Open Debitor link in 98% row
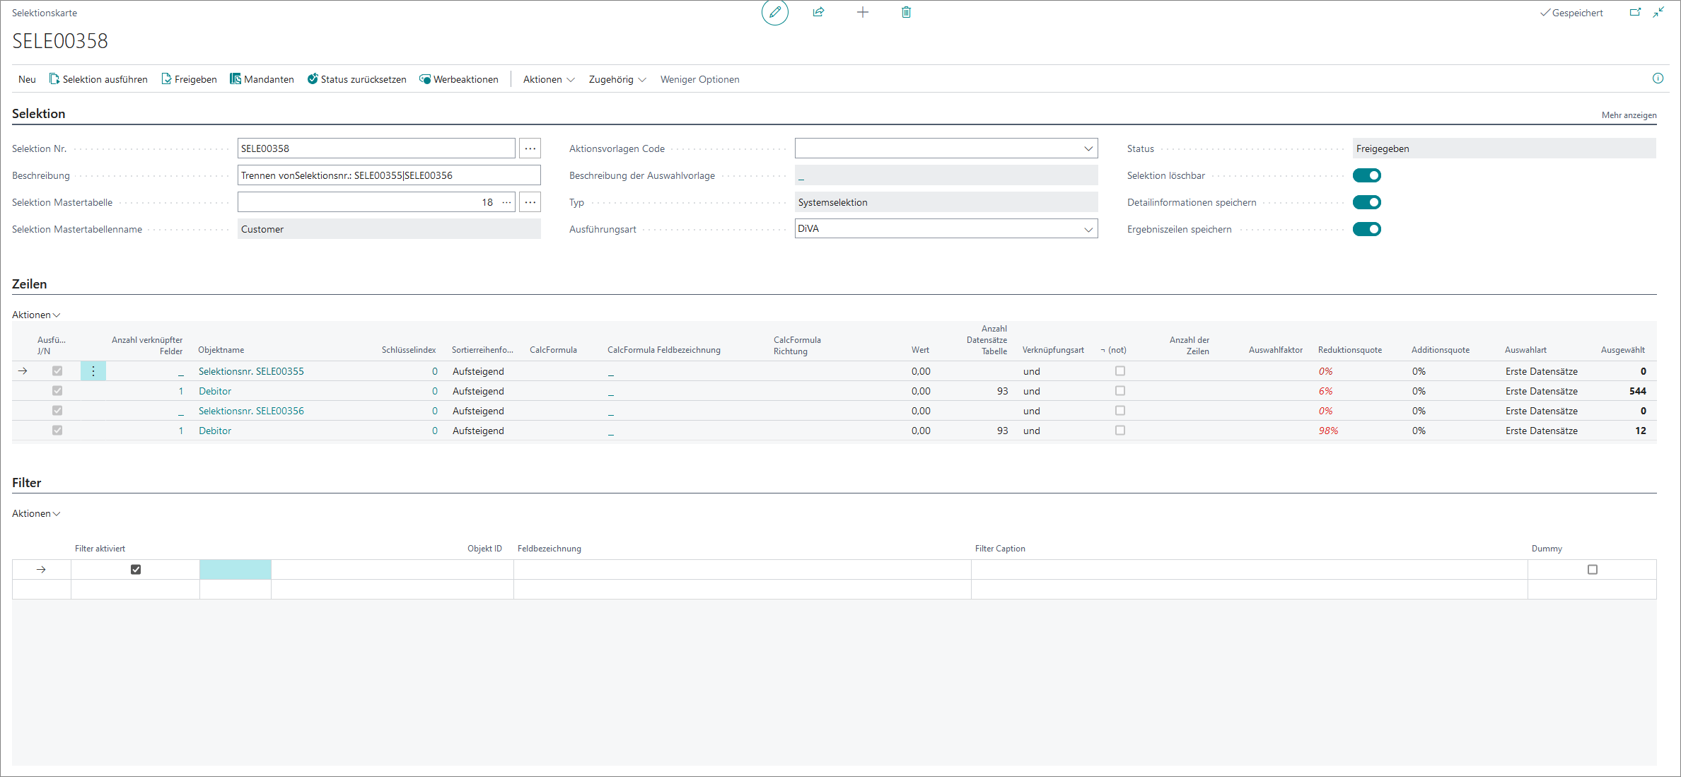Image resolution: width=1681 pixels, height=777 pixels. pyautogui.click(x=215, y=431)
